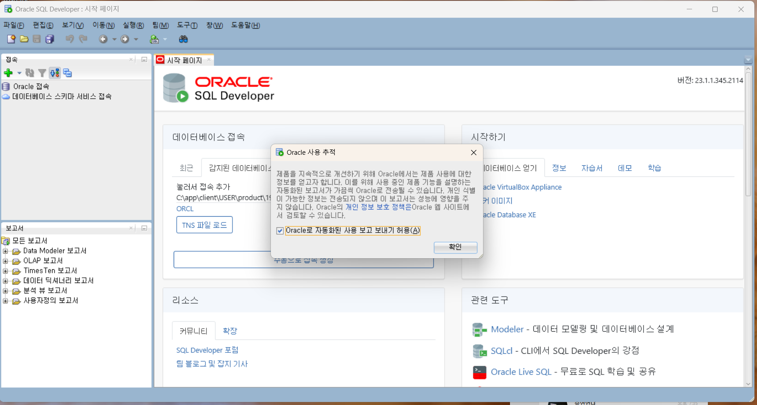The width and height of the screenshot is (757, 405).
Task: Open the SQL Developer 포럼 link
Action: pos(207,350)
